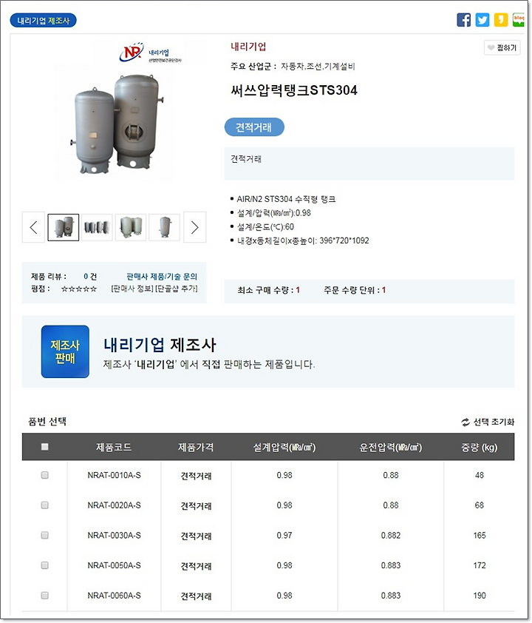Viewport: 532px width, 623px height.
Task: Check the box for NRAT-0050A-S
Action: [x=45, y=565]
